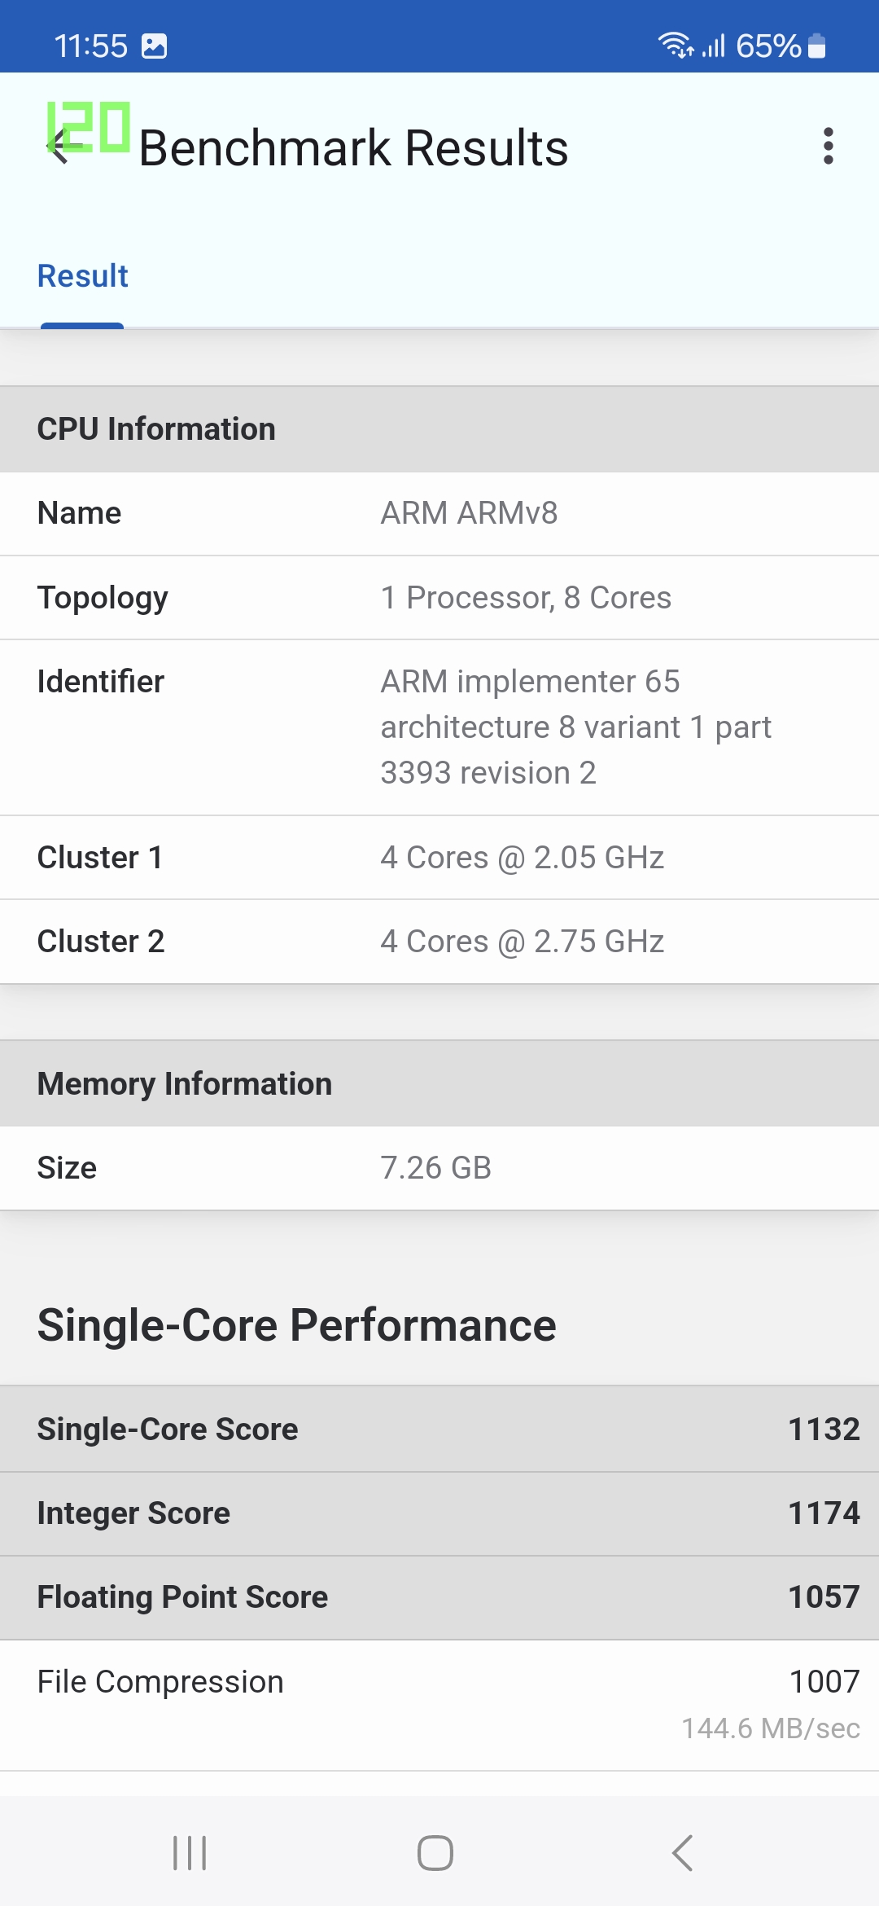Tap the memory Size row
The width and height of the screenshot is (879, 1906).
pyautogui.click(x=439, y=1168)
